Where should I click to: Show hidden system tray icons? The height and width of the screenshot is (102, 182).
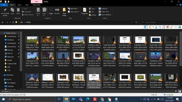click(x=141, y=99)
